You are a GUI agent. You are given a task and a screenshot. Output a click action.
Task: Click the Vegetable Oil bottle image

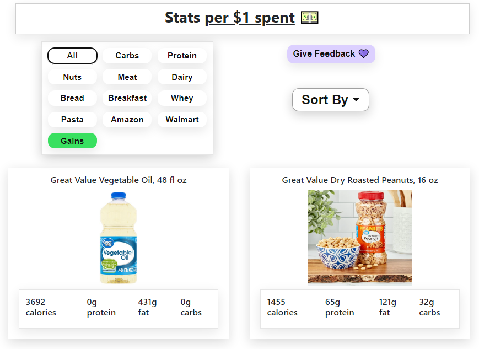(119, 238)
